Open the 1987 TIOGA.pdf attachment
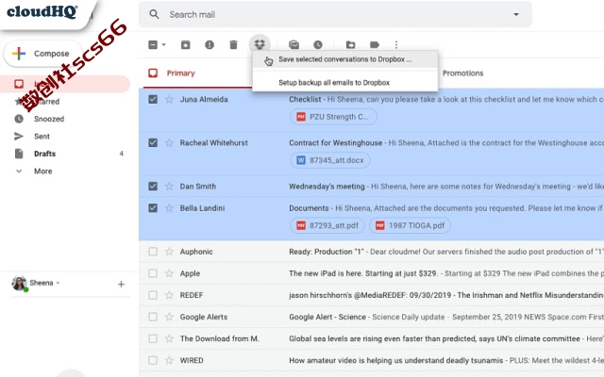Screen dimensions: 604x377 point(410,226)
